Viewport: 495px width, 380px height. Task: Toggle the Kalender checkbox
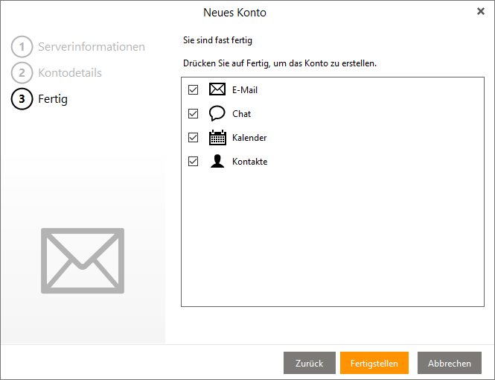pyautogui.click(x=194, y=138)
